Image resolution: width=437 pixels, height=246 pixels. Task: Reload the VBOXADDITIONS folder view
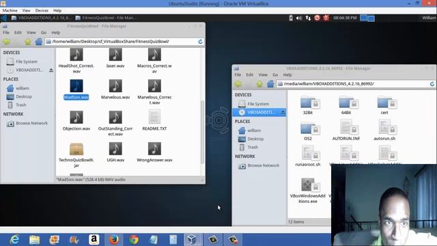click(432, 84)
